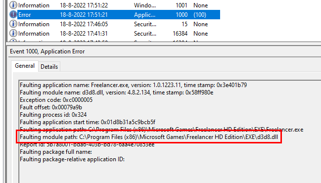Click event ID 16384 cell

[180, 34]
